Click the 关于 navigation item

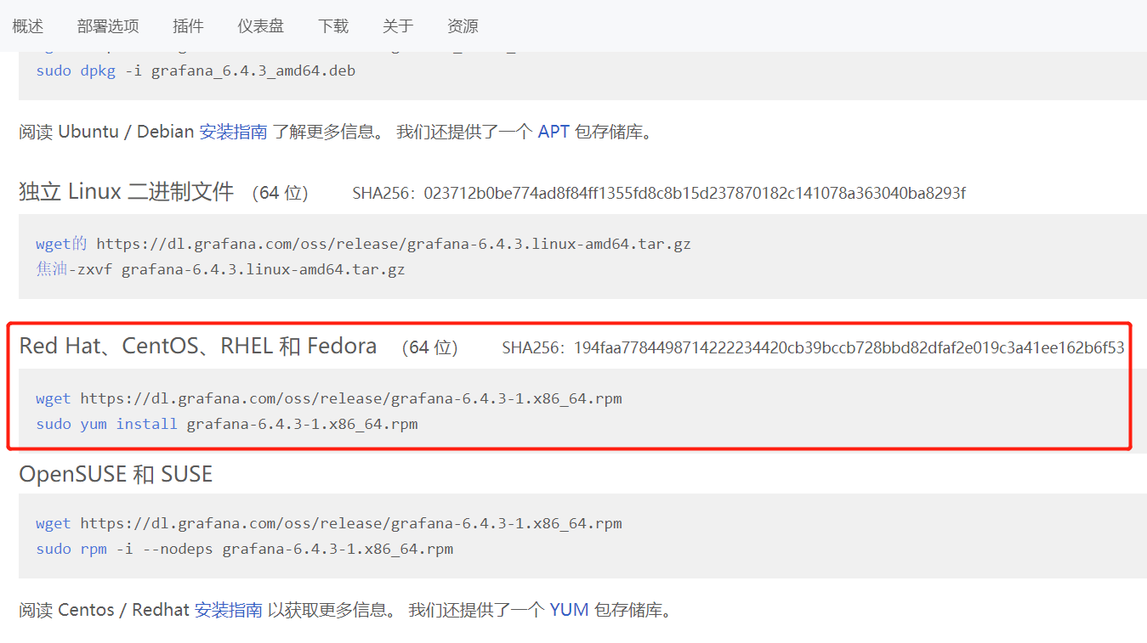click(x=398, y=26)
